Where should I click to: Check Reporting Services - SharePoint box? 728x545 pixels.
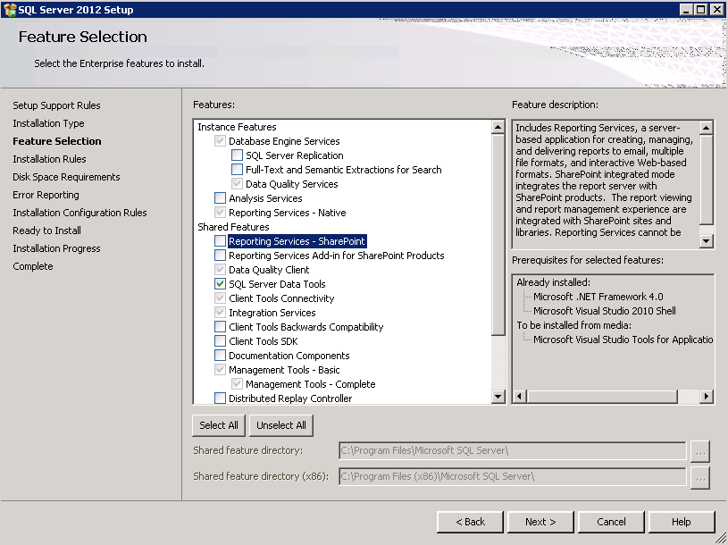220,241
